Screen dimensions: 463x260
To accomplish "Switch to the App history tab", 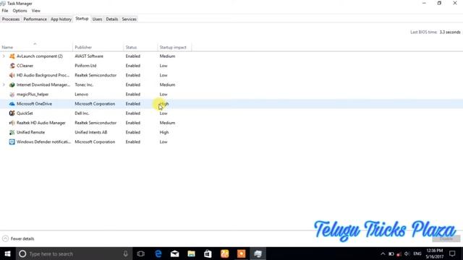I will point(61,19).
